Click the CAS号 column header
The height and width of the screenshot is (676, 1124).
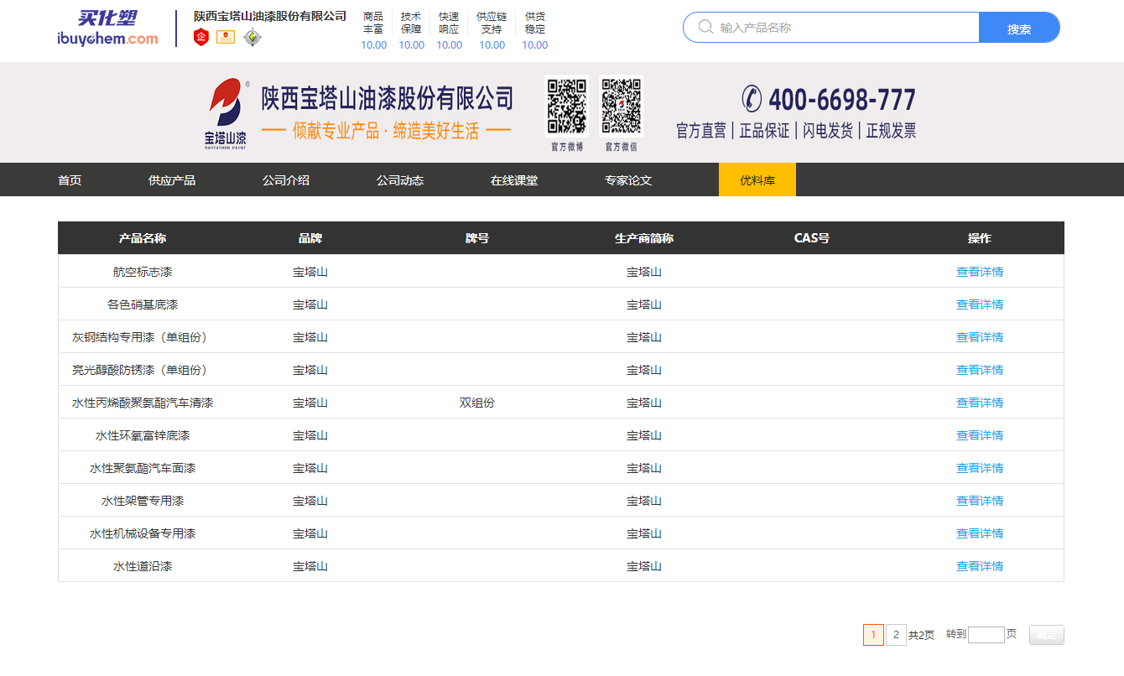[x=812, y=238]
